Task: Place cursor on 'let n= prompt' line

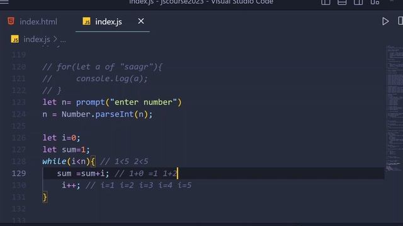Action: pyautogui.click(x=112, y=102)
